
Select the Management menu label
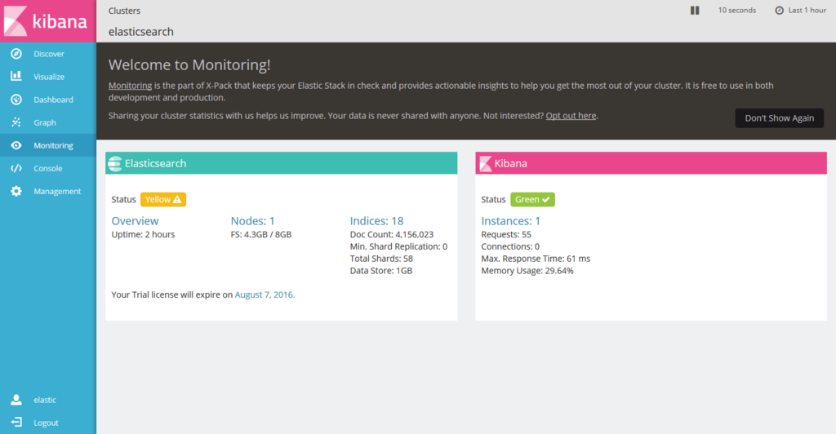(58, 191)
